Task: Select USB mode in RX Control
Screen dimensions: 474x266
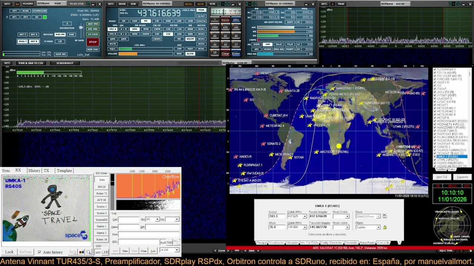Action: click(x=190, y=21)
